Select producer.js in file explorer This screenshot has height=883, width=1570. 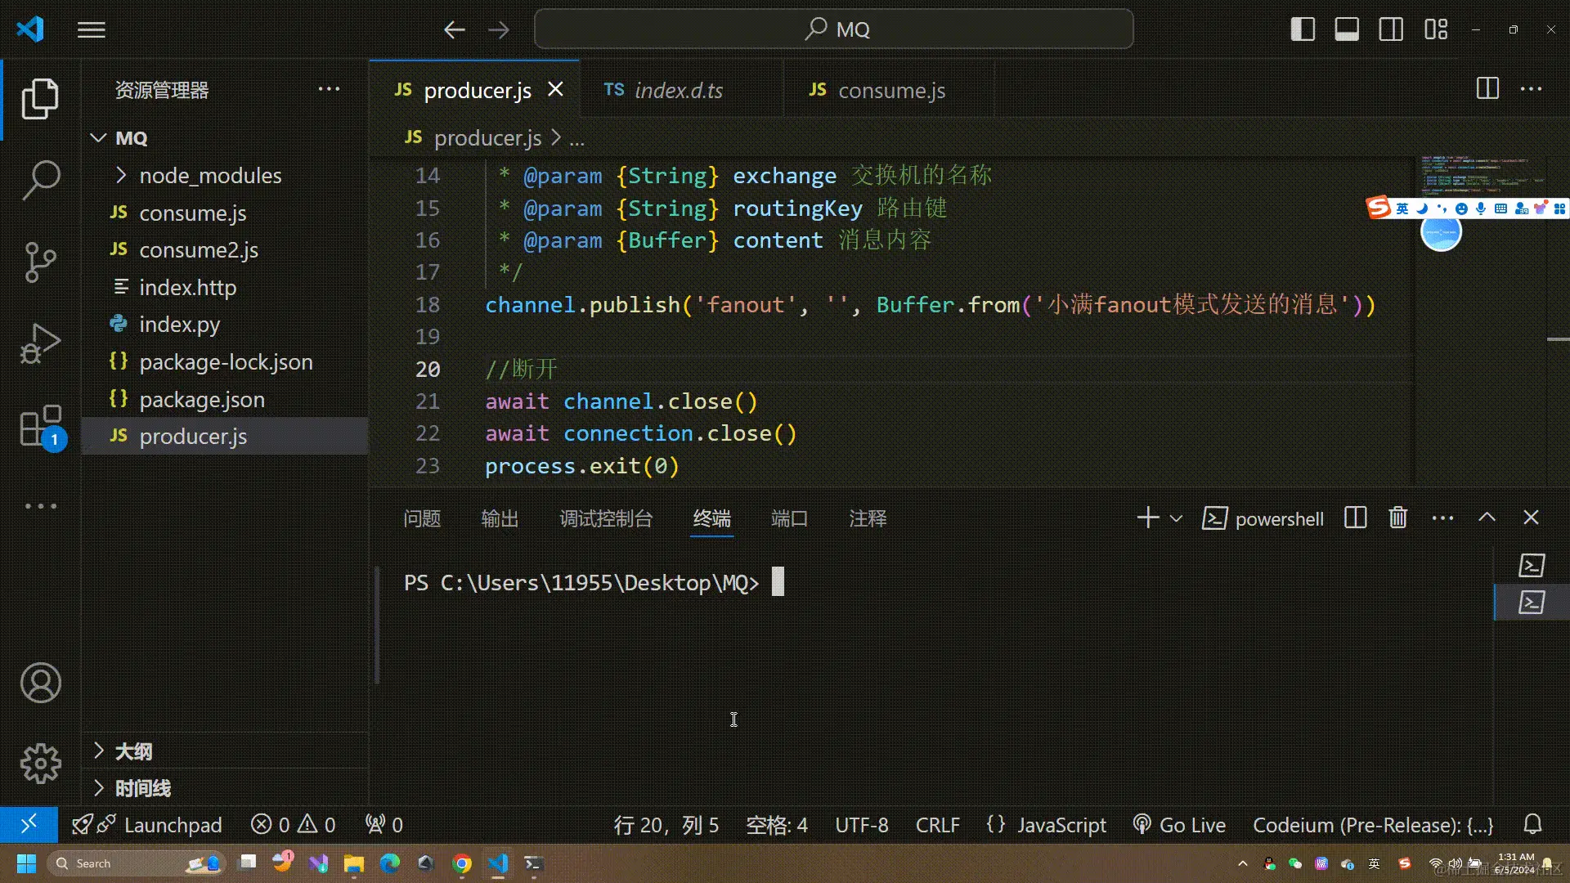click(225, 437)
